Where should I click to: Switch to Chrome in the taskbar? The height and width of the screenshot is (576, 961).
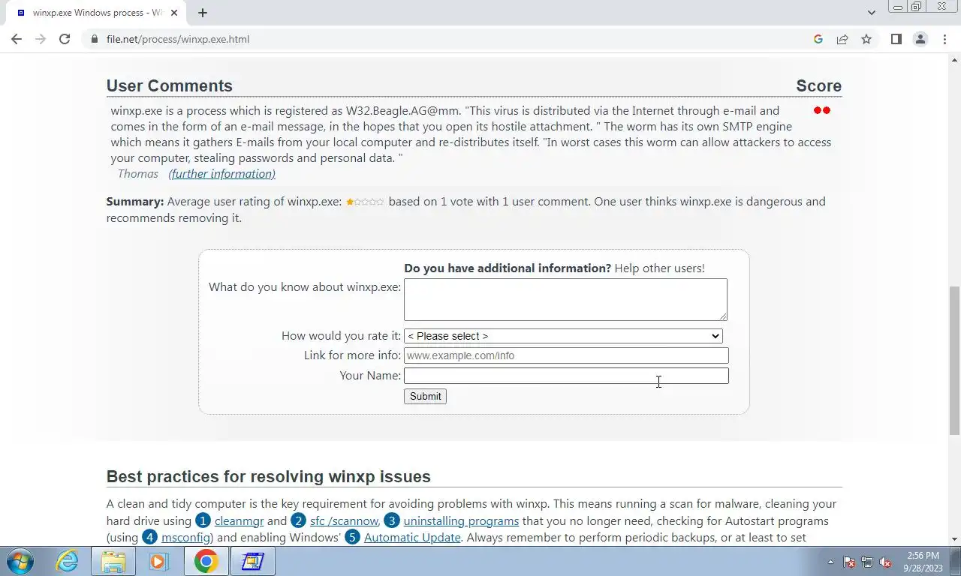coord(206,561)
